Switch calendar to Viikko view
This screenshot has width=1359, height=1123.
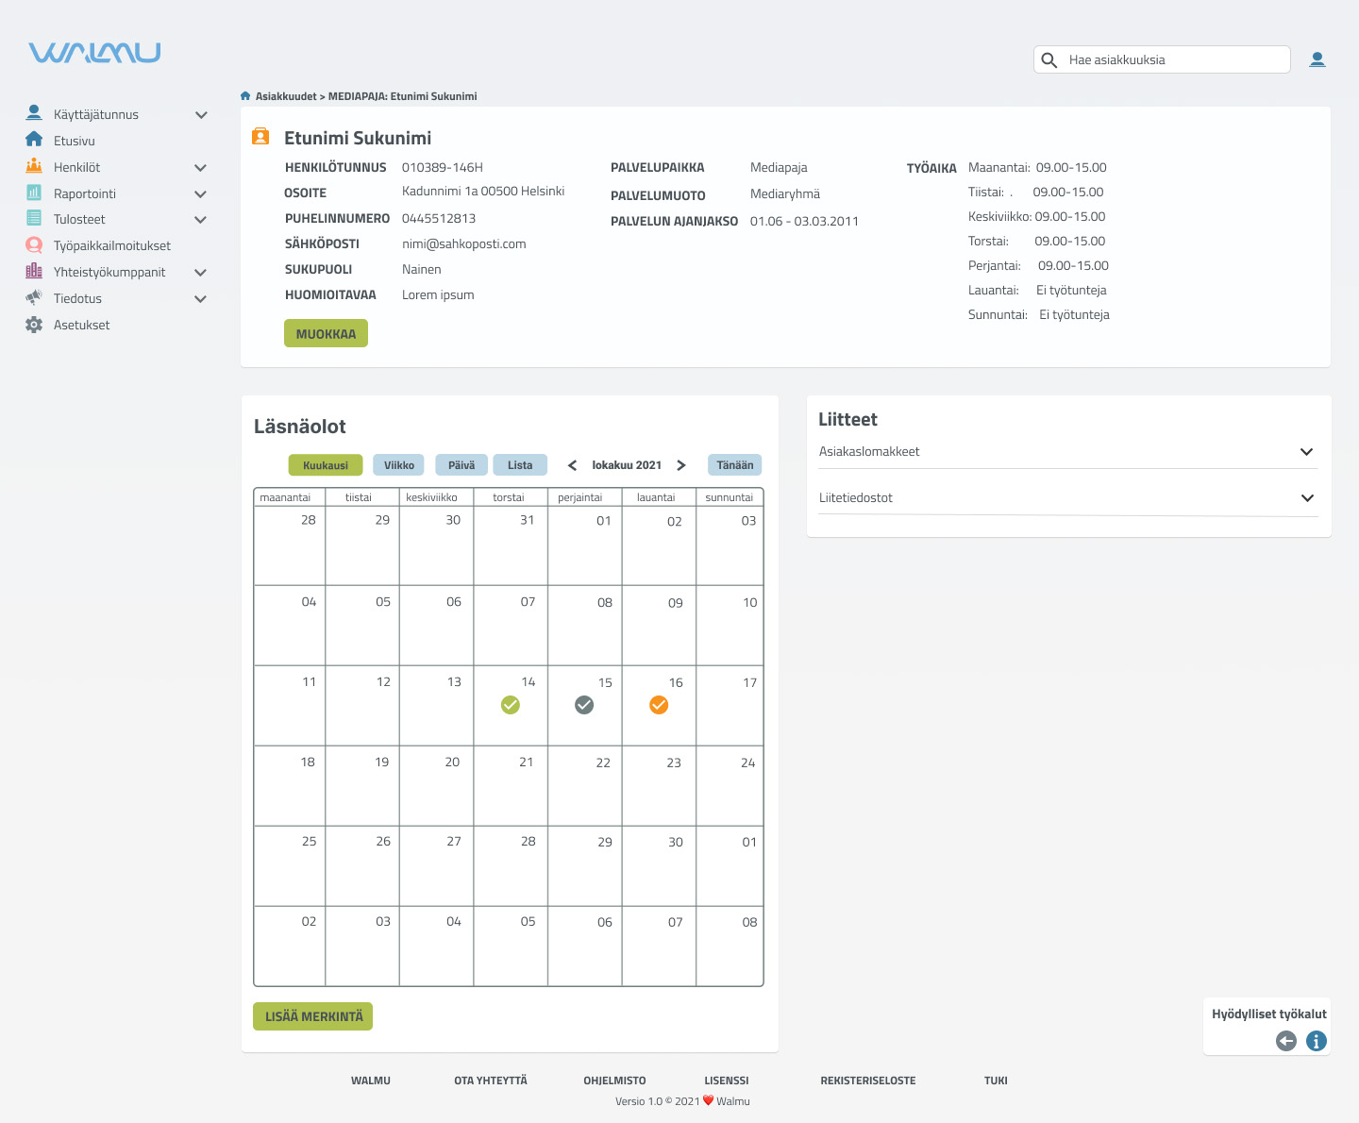398,465
